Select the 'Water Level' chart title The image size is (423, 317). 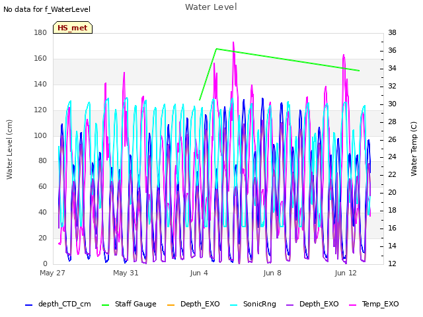pos(211,7)
